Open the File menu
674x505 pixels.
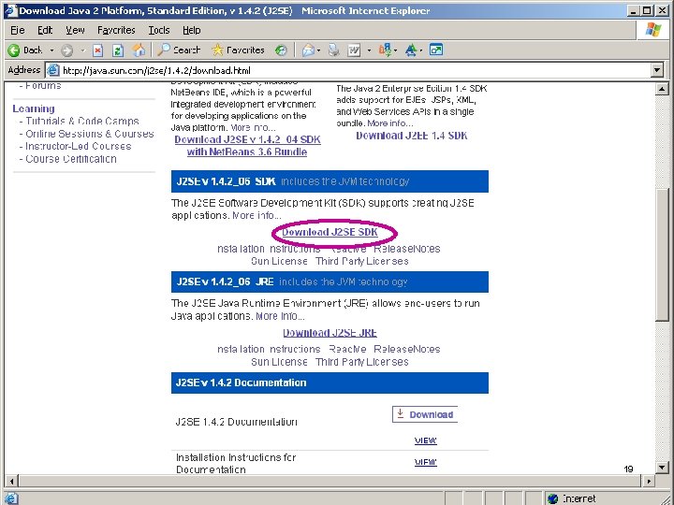(x=17, y=31)
